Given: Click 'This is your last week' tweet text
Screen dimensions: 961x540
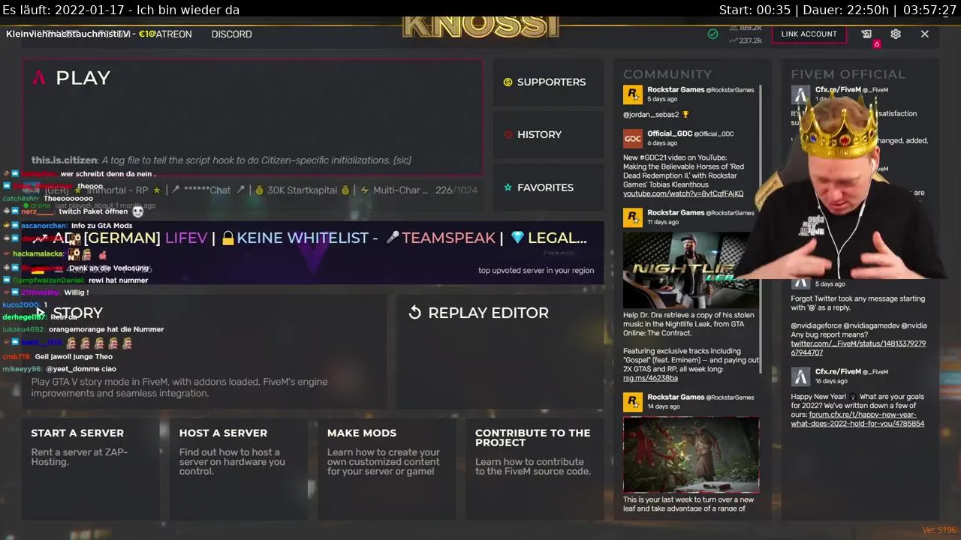Looking at the screenshot, I should point(688,504).
